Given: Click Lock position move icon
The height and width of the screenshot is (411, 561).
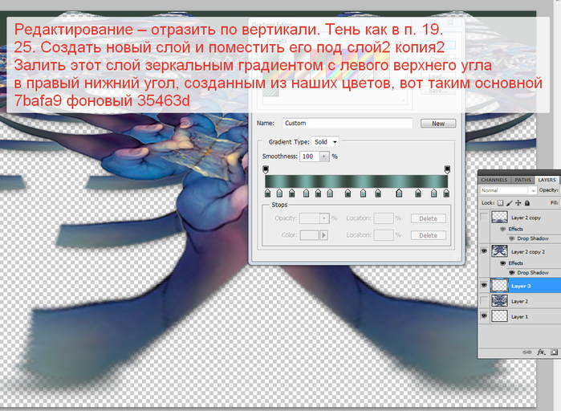Looking at the screenshot, I should [x=518, y=203].
